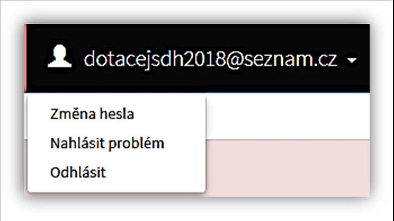Viewport: 394px width, 221px height.
Task: Pick the last dropdown item Odhlásit
Action: click(78, 173)
